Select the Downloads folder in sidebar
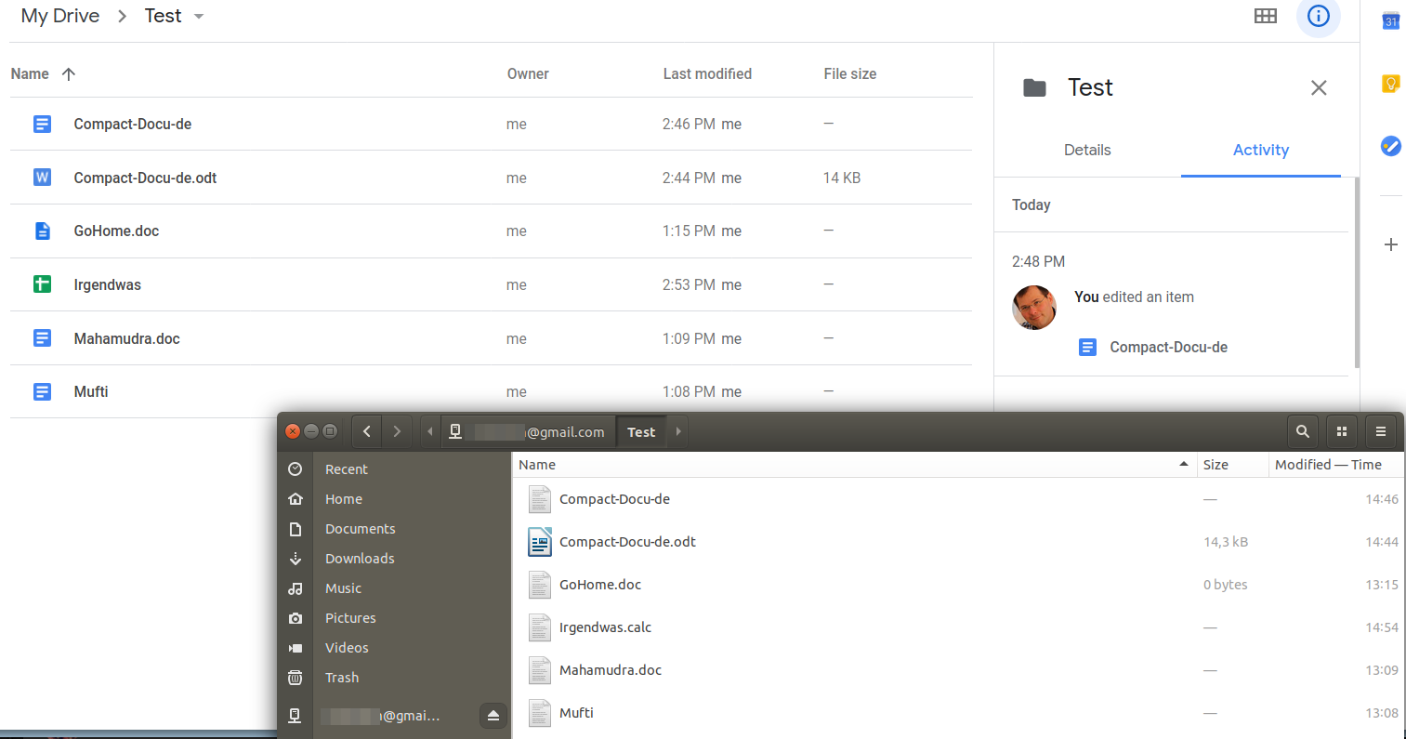Viewport: 1406px width, 739px height. [360, 559]
